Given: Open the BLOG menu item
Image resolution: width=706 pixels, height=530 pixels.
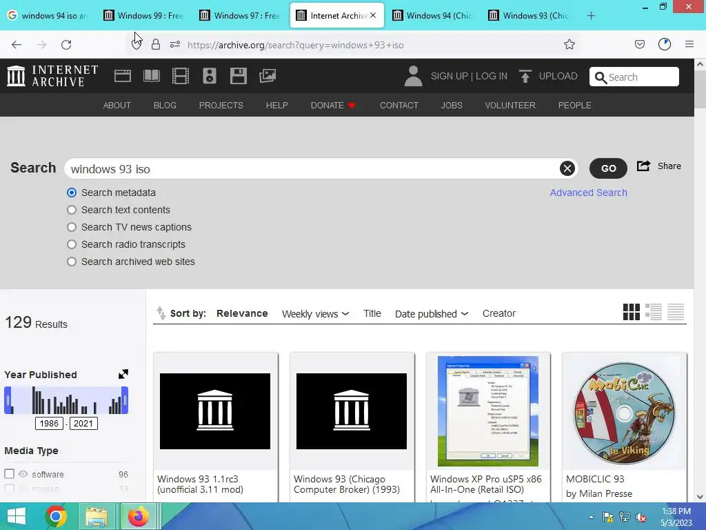Looking at the screenshot, I should click(165, 105).
